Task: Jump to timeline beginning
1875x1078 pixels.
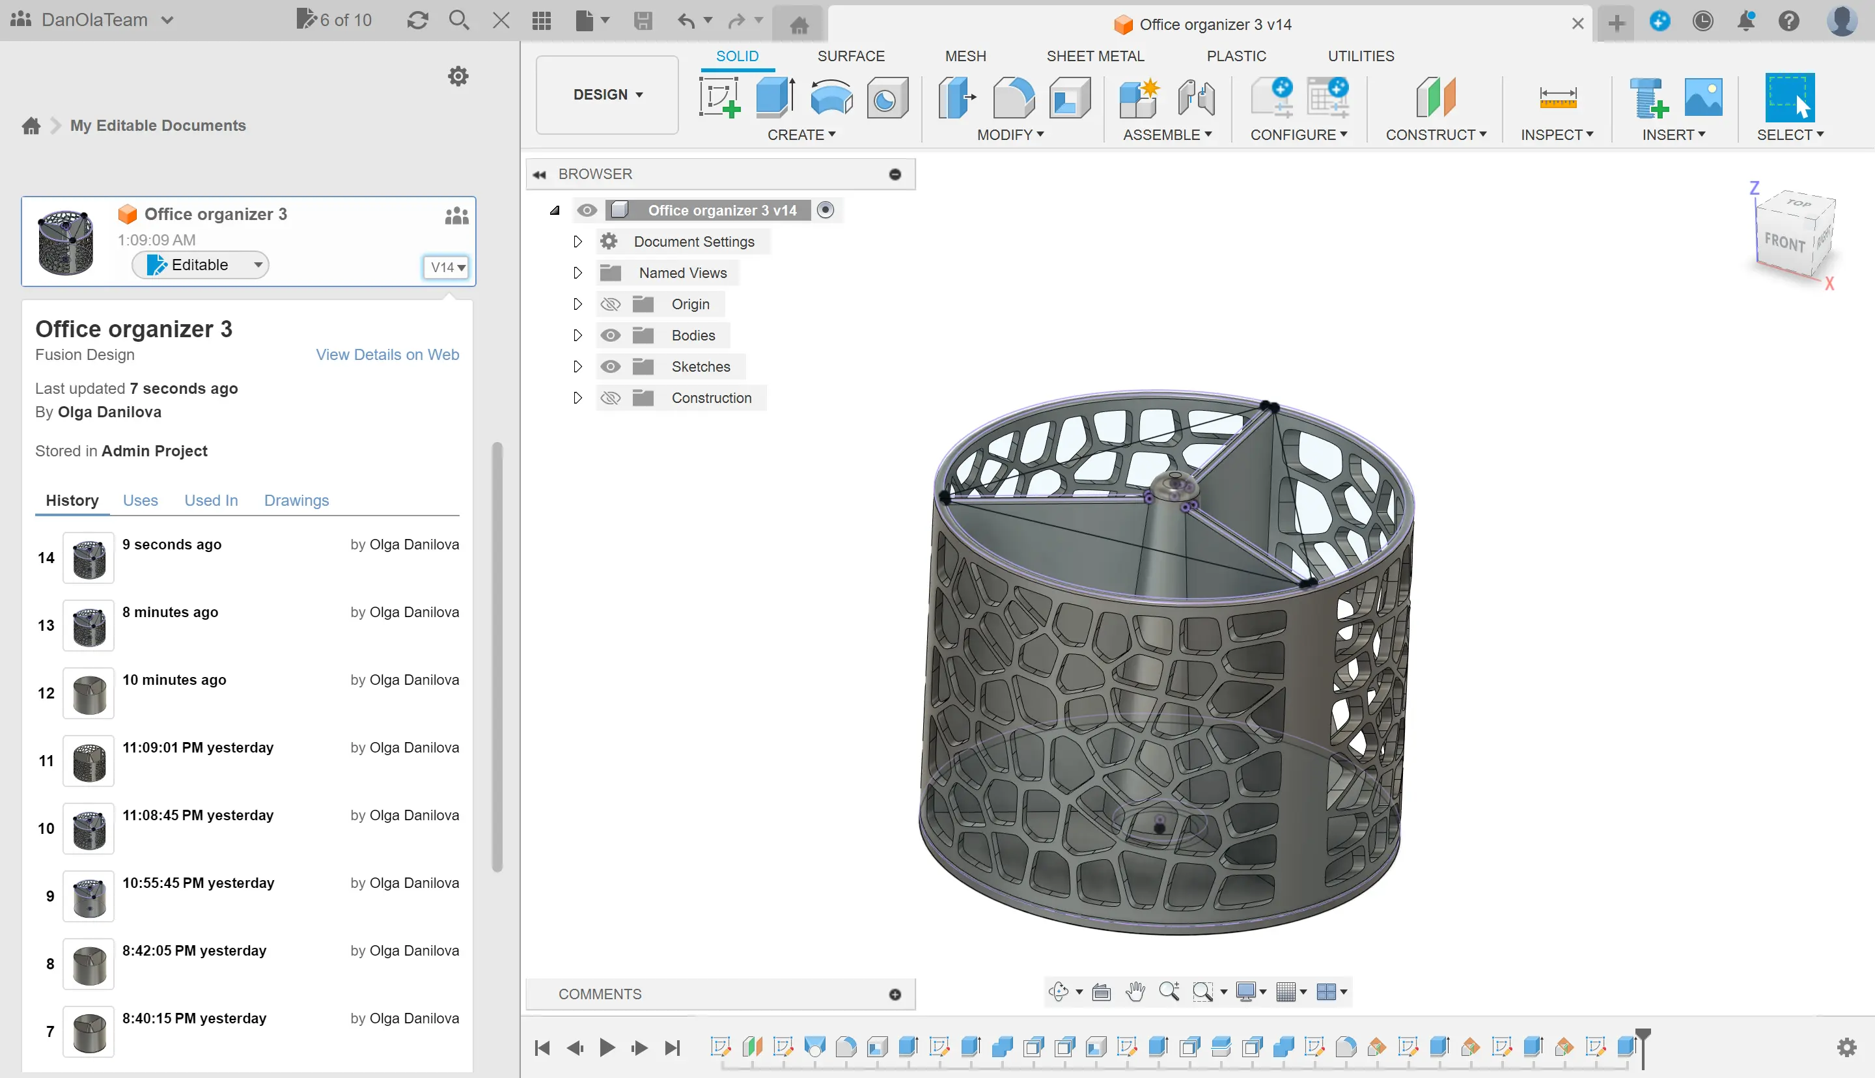Action: coord(542,1047)
